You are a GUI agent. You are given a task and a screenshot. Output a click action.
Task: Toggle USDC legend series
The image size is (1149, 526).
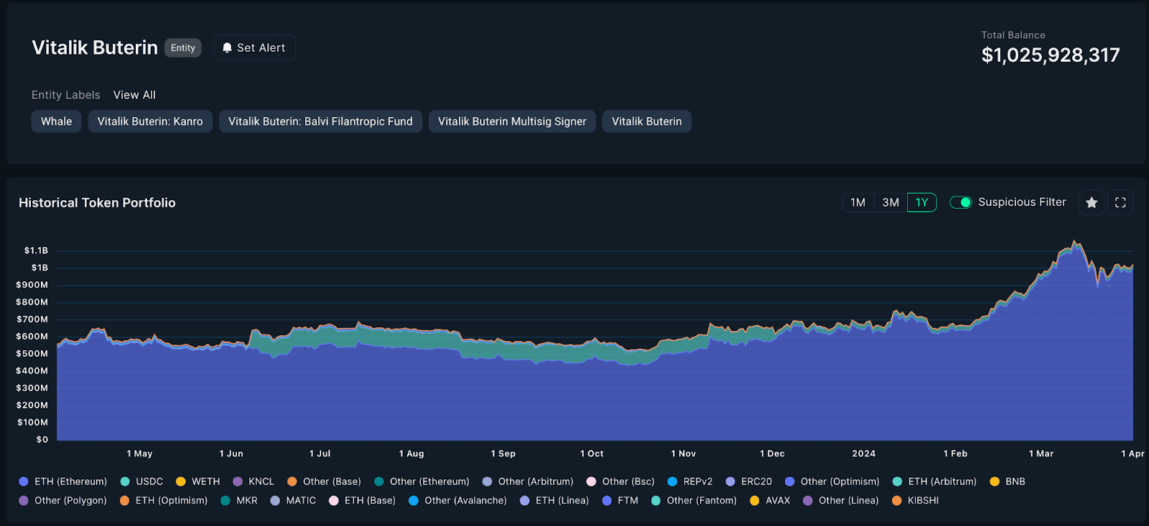tap(142, 482)
